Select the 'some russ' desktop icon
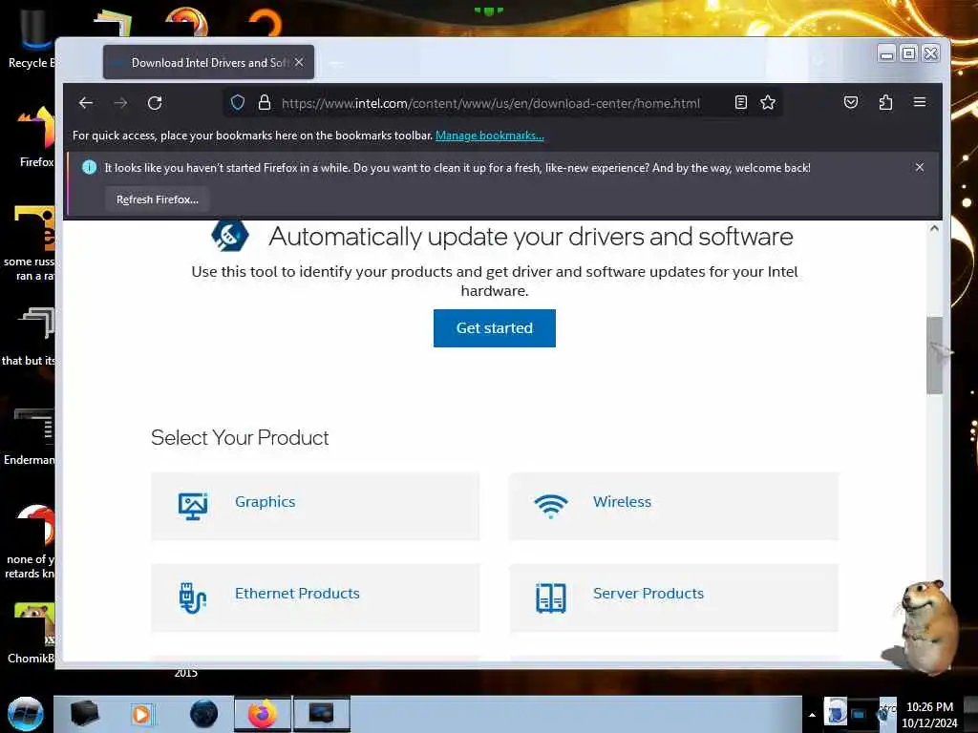This screenshot has width=978, height=733. point(30,243)
